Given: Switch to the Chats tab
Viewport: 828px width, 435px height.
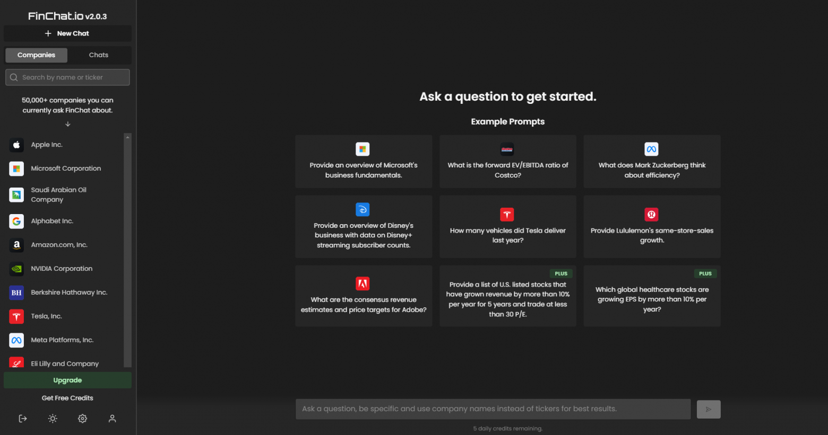Looking at the screenshot, I should click(99, 55).
